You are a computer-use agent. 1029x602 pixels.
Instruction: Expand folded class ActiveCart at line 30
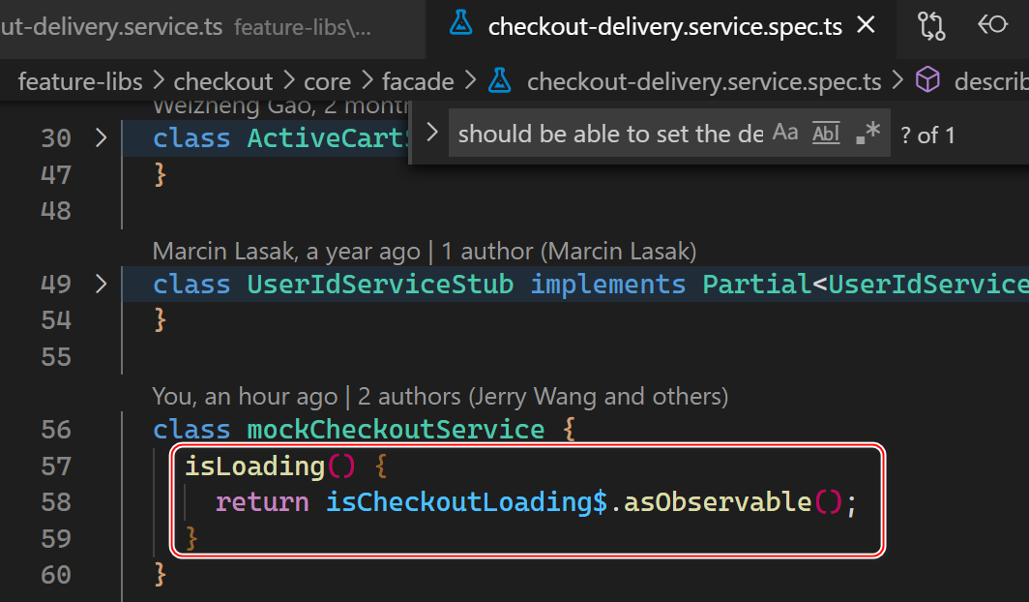tap(101, 137)
